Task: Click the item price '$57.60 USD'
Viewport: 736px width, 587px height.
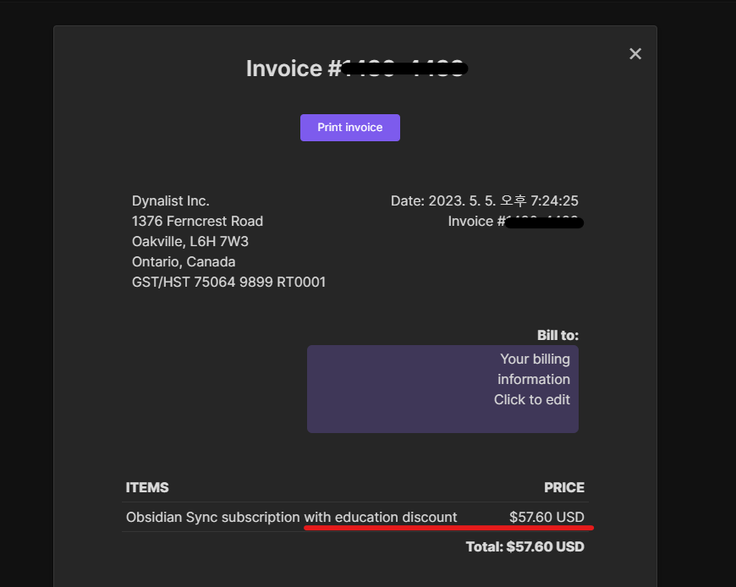Action: 547,517
